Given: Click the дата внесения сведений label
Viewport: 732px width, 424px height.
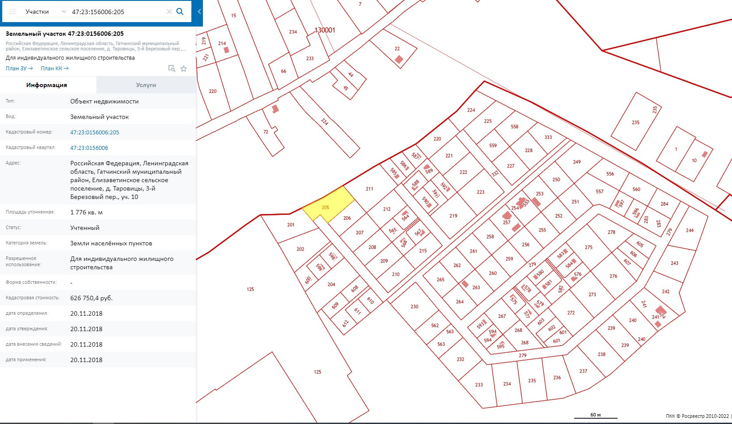Looking at the screenshot, I should 34,344.
